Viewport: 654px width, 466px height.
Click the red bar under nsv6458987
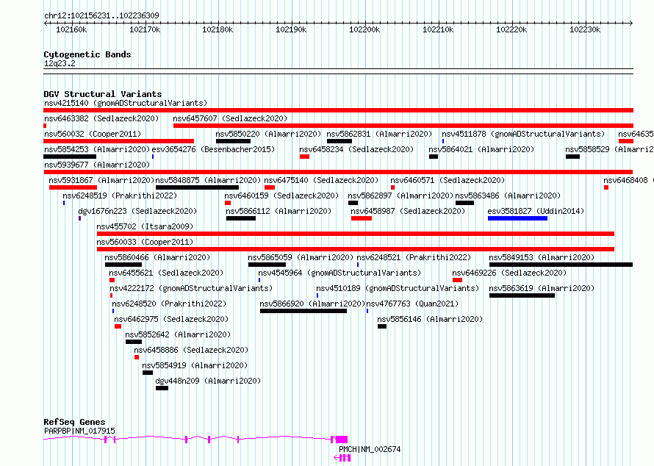tap(362, 218)
